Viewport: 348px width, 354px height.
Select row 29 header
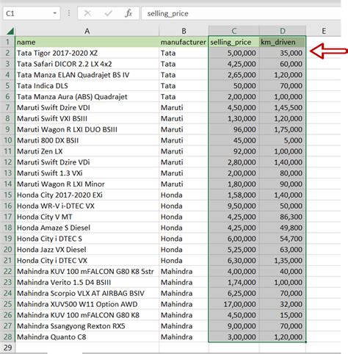(x=7, y=347)
